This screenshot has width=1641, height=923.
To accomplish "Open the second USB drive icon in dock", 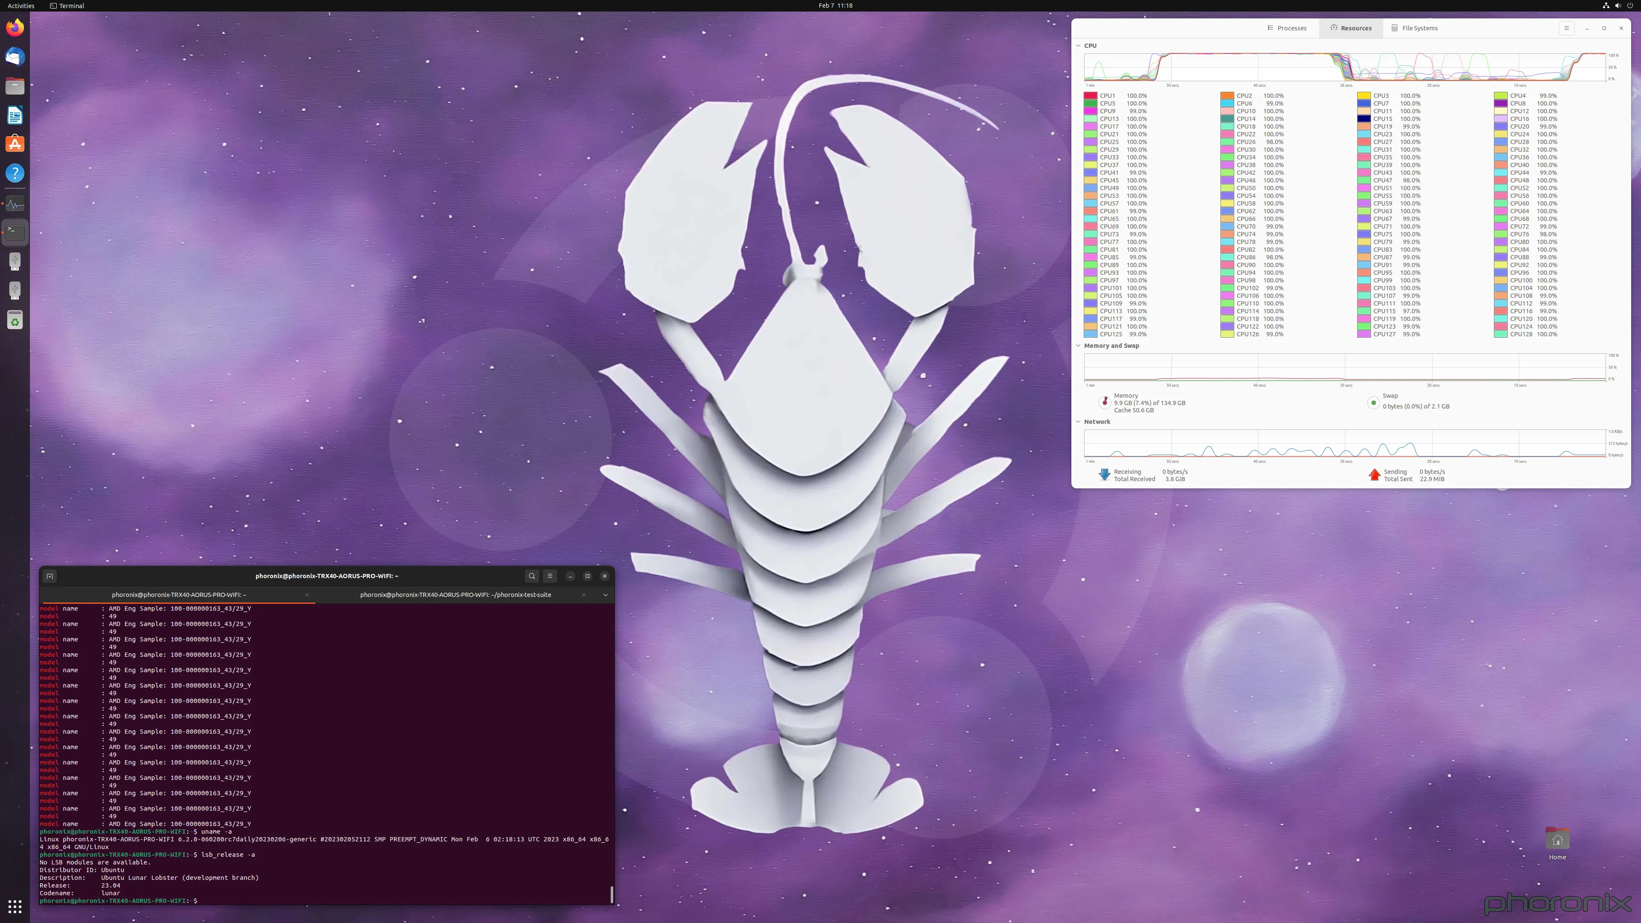I will tap(15, 291).
